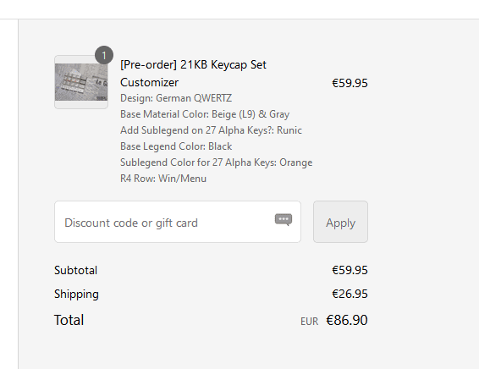Select the Sublegend Color Orange text
Screen dimensions: 479x369
tap(217, 162)
